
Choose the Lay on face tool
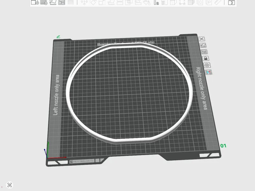click(x=111, y=2)
